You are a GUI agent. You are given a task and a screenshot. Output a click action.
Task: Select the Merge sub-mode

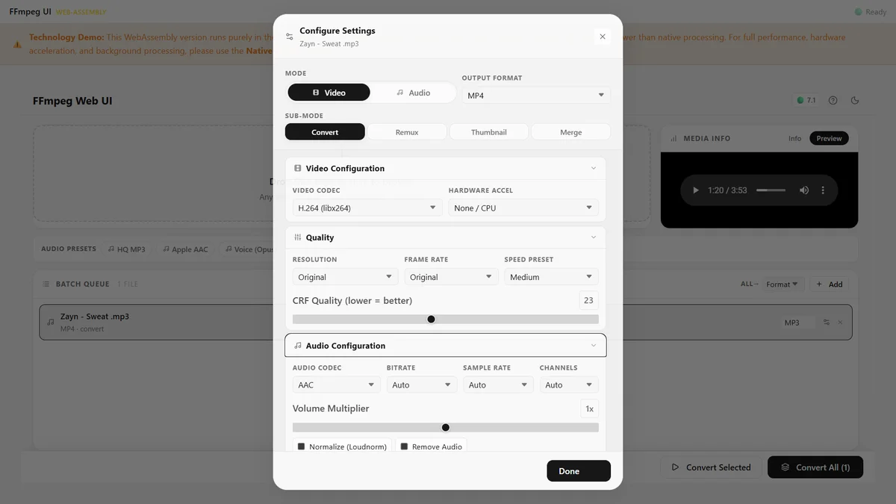click(x=570, y=132)
